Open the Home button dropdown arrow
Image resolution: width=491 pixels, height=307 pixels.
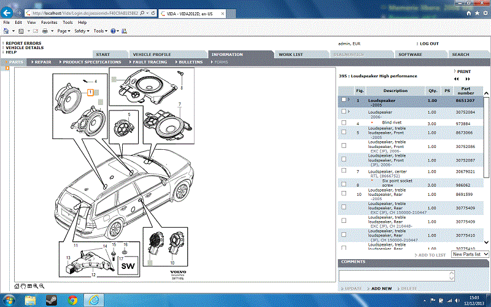13,31
